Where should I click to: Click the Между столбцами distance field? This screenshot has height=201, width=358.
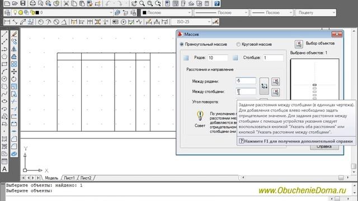point(246,92)
